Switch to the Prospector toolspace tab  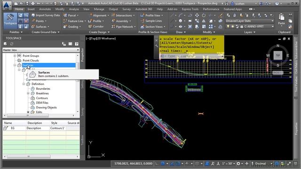[x=82, y=55]
